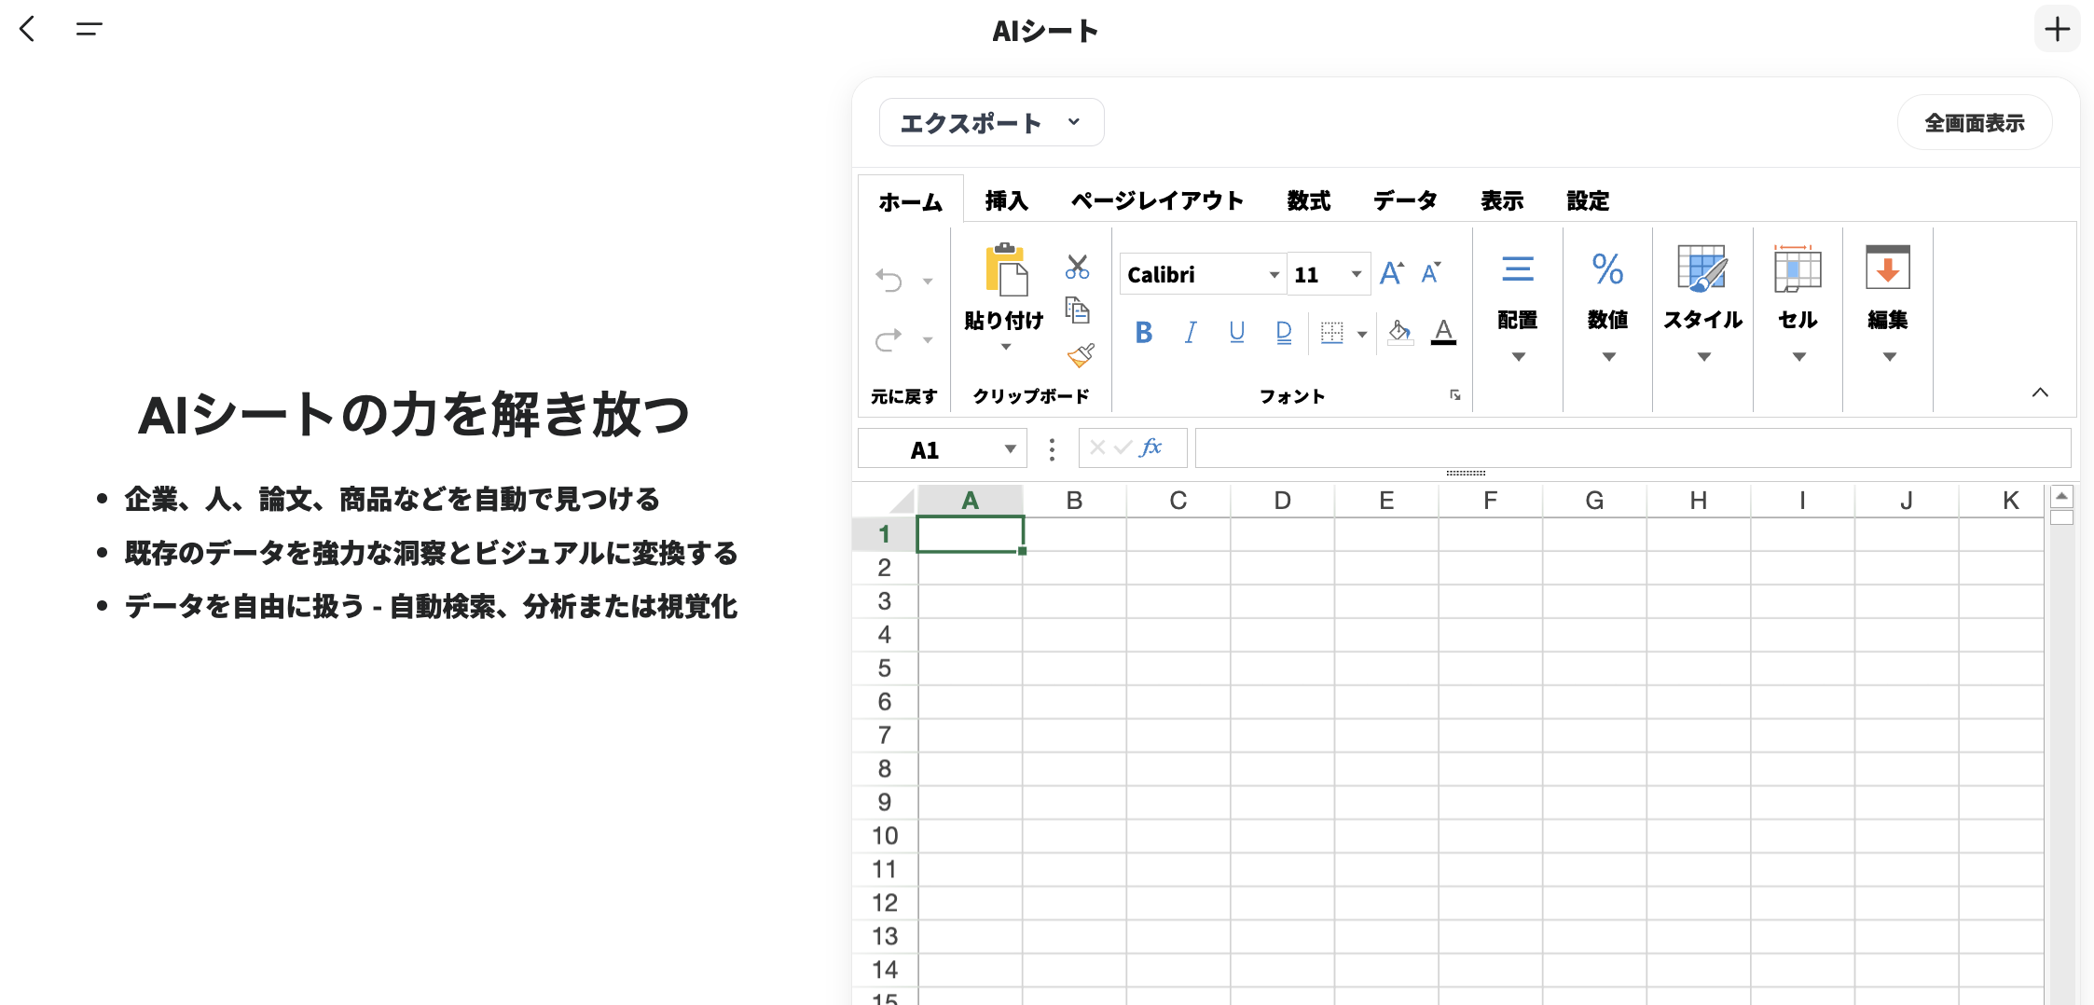This screenshot has width=2094, height=1005.
Task: Click into the formula bar input
Action: (x=1632, y=448)
